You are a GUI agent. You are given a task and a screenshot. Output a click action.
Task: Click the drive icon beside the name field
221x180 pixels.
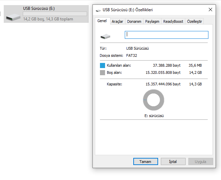click(x=105, y=36)
